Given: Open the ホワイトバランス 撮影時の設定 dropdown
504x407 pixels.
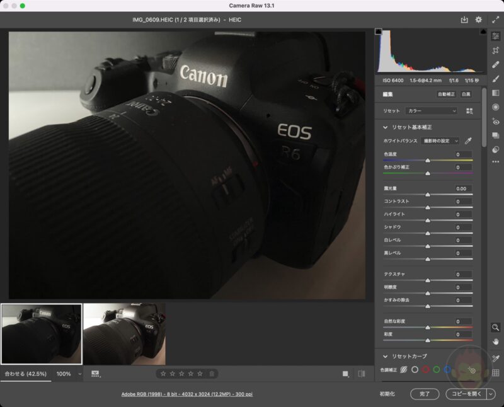Looking at the screenshot, I should pyautogui.click(x=440, y=141).
